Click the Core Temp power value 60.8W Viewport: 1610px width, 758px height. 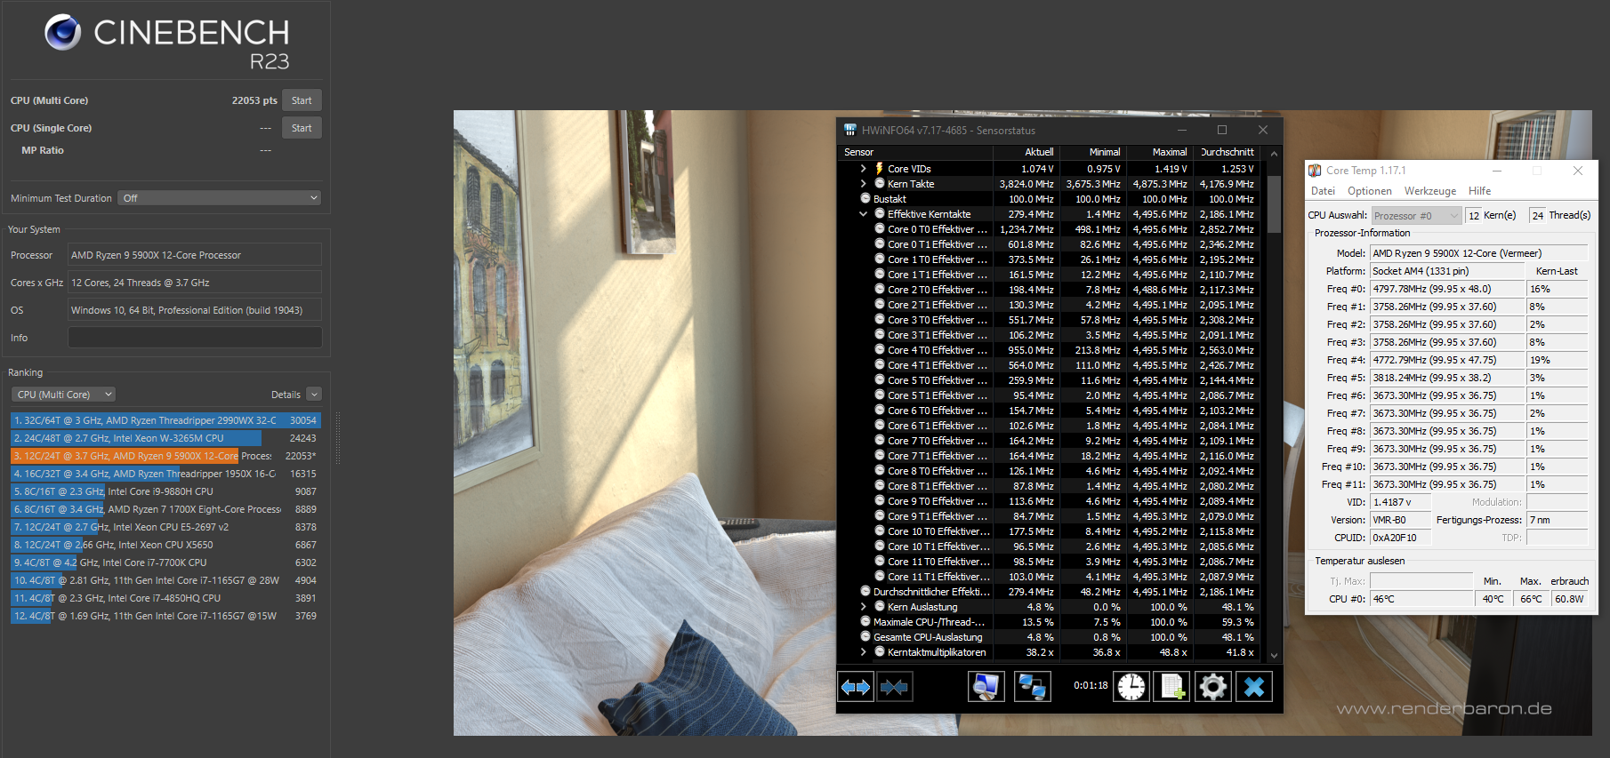tap(1570, 599)
